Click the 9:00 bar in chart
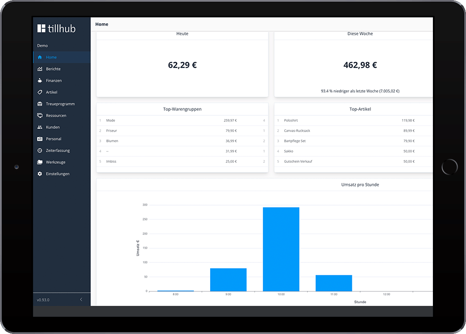466x334 pixels. click(x=228, y=280)
